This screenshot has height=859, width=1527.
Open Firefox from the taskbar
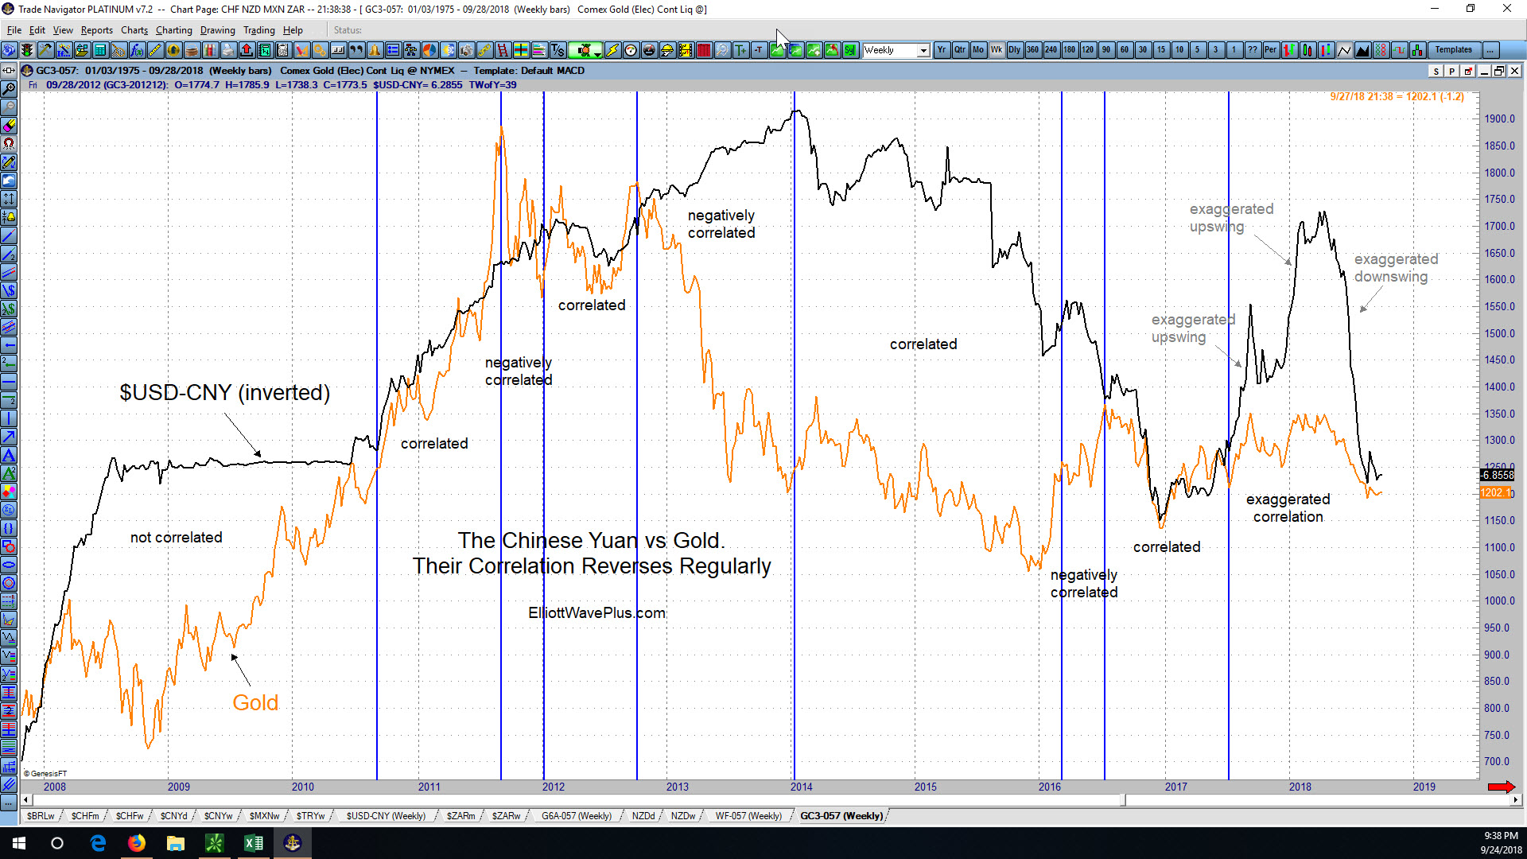tap(137, 843)
